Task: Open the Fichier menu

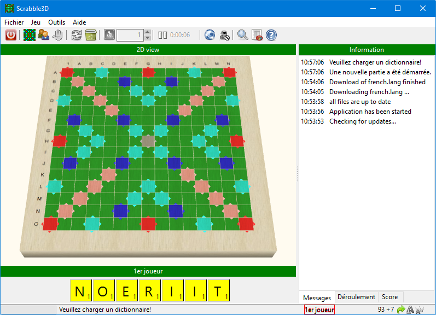Action: (x=14, y=22)
